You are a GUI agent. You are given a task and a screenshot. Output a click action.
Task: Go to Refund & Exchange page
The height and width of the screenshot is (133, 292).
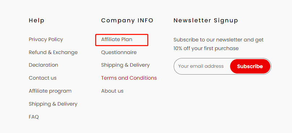pyautogui.click(x=53, y=53)
